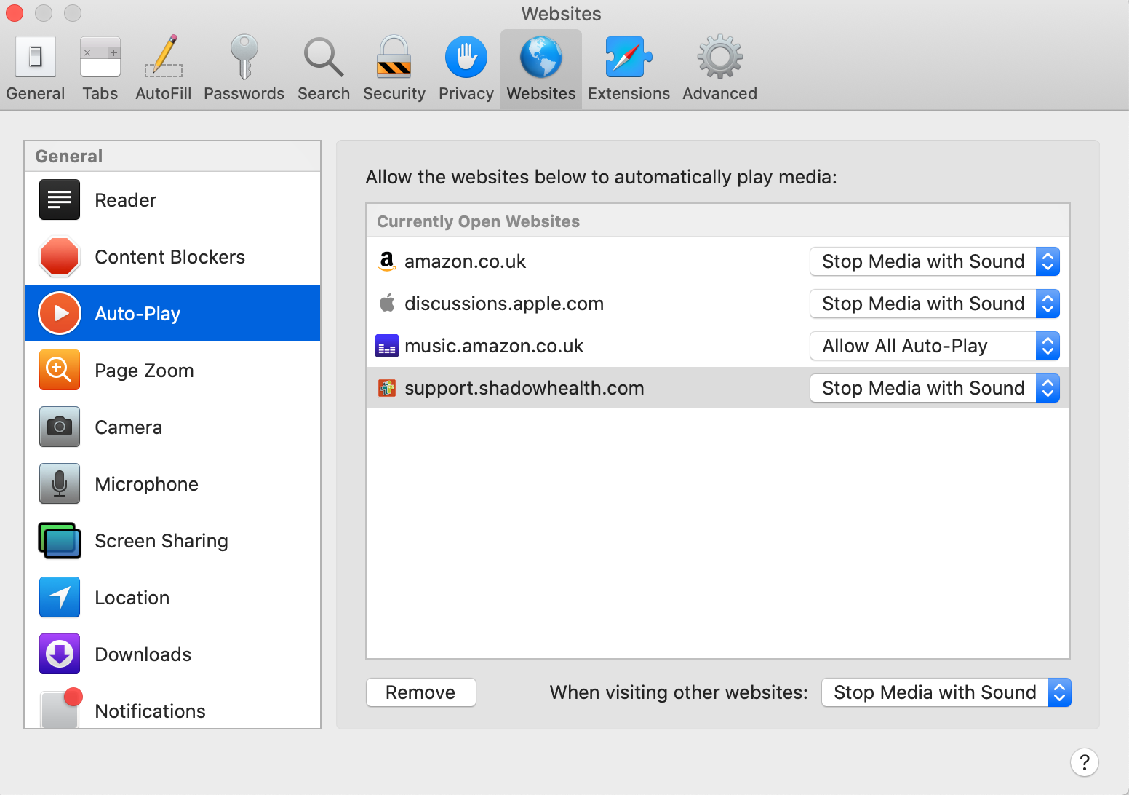Viewport: 1129px width, 795px height.
Task: Open auto-play dropdown for amazon.co.uk
Action: (x=935, y=261)
